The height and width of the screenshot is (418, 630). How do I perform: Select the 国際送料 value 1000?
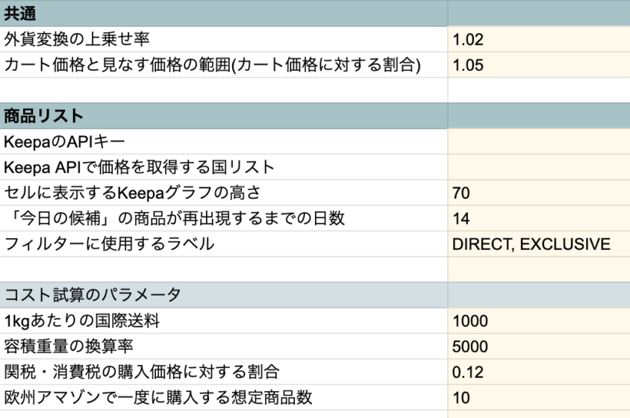[537, 321]
